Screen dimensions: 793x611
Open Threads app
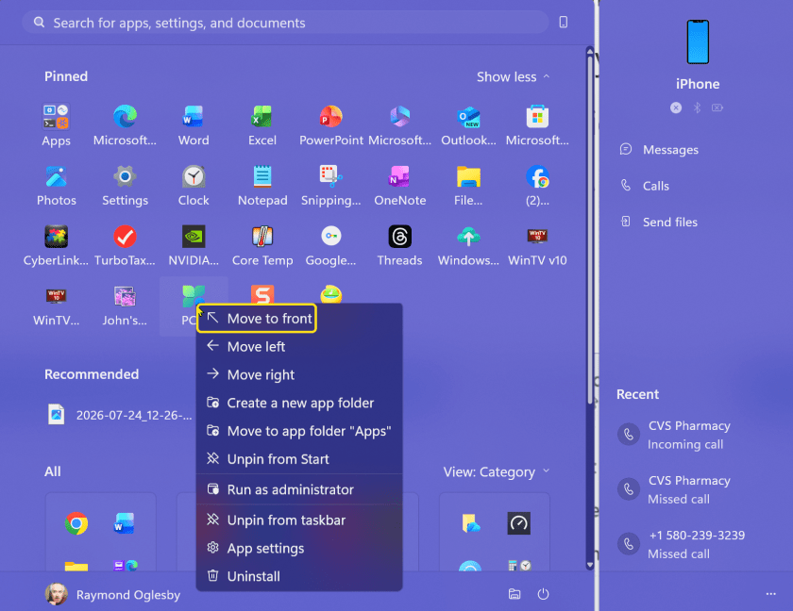click(x=400, y=245)
